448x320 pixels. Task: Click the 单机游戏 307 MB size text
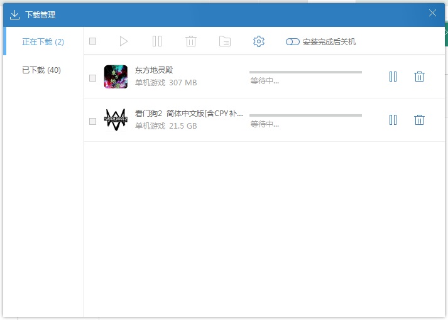(166, 83)
